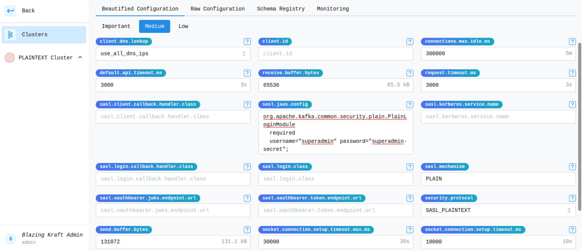Show help for socket.connection.setup.timeout.ms
Viewport: 582px width, 251px height.
click(572, 230)
